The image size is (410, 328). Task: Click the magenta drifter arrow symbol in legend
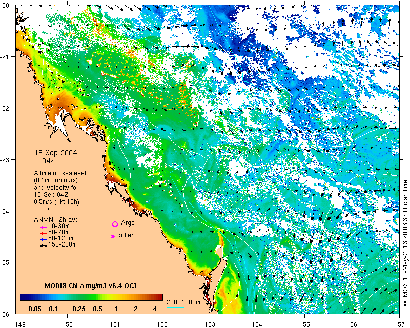click(x=113, y=236)
